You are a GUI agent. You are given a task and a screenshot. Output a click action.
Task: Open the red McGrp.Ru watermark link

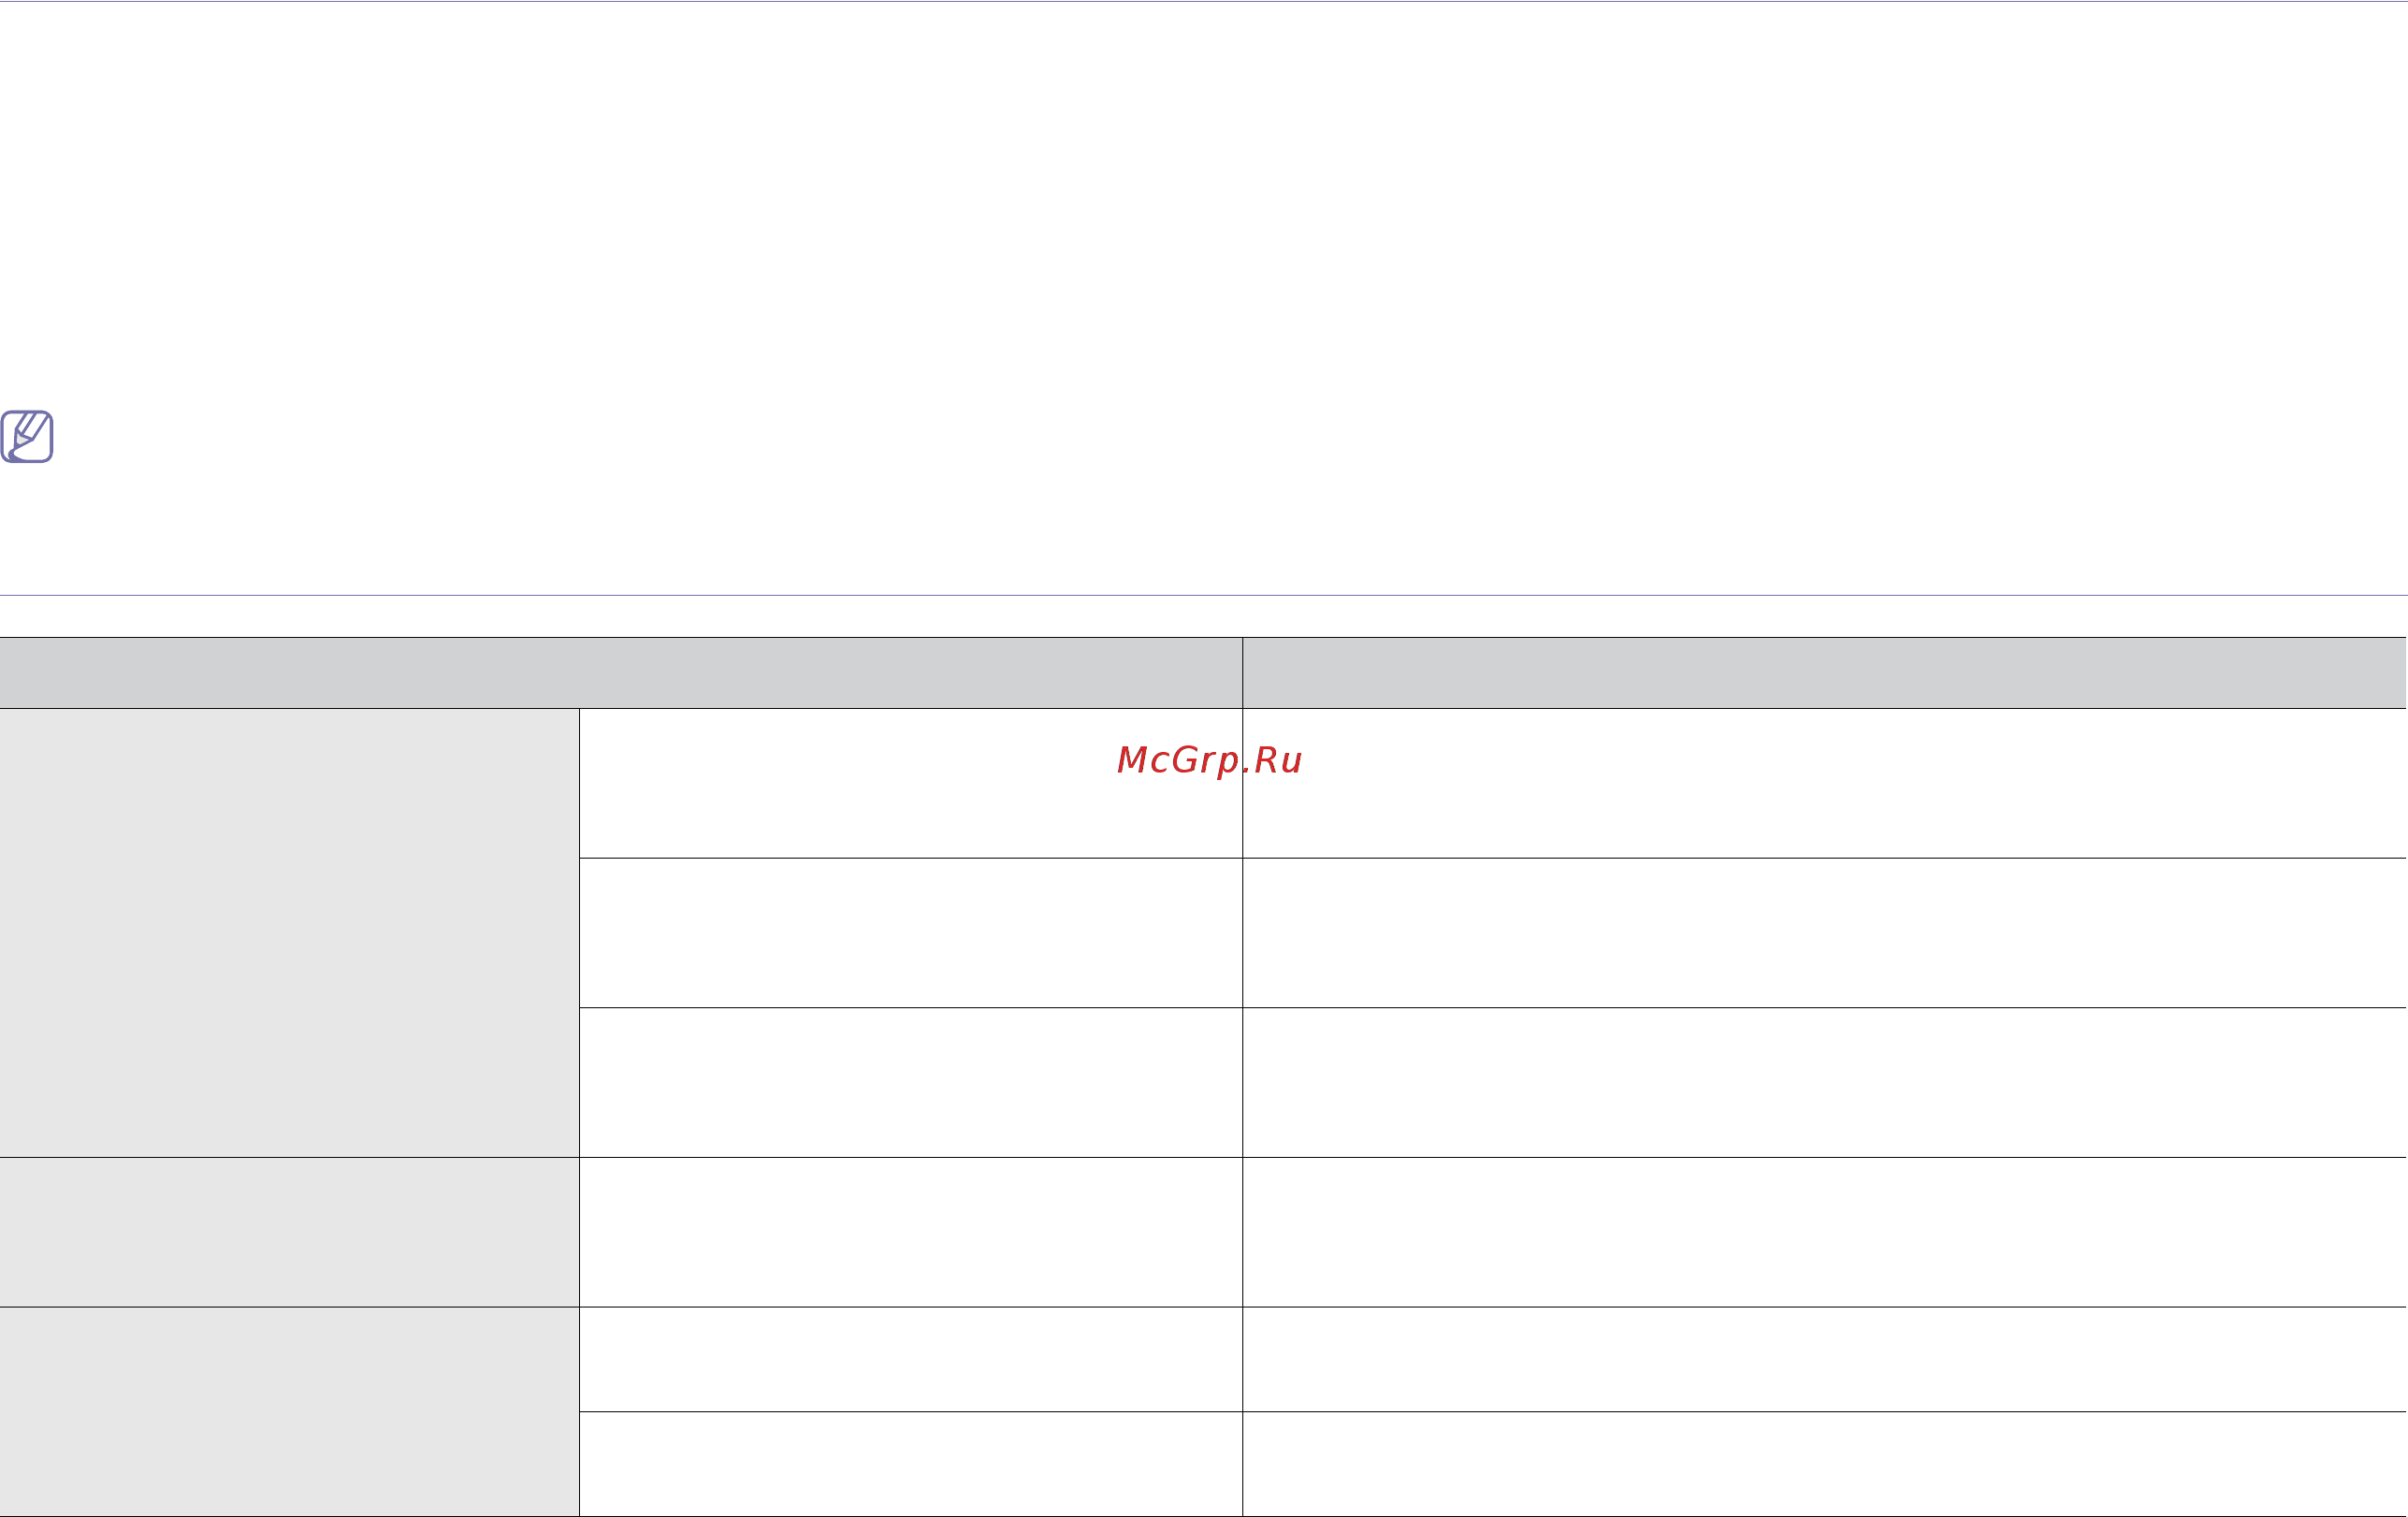[x=1209, y=761]
